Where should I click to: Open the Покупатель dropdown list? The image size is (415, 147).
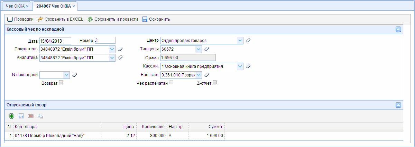(x=112, y=49)
